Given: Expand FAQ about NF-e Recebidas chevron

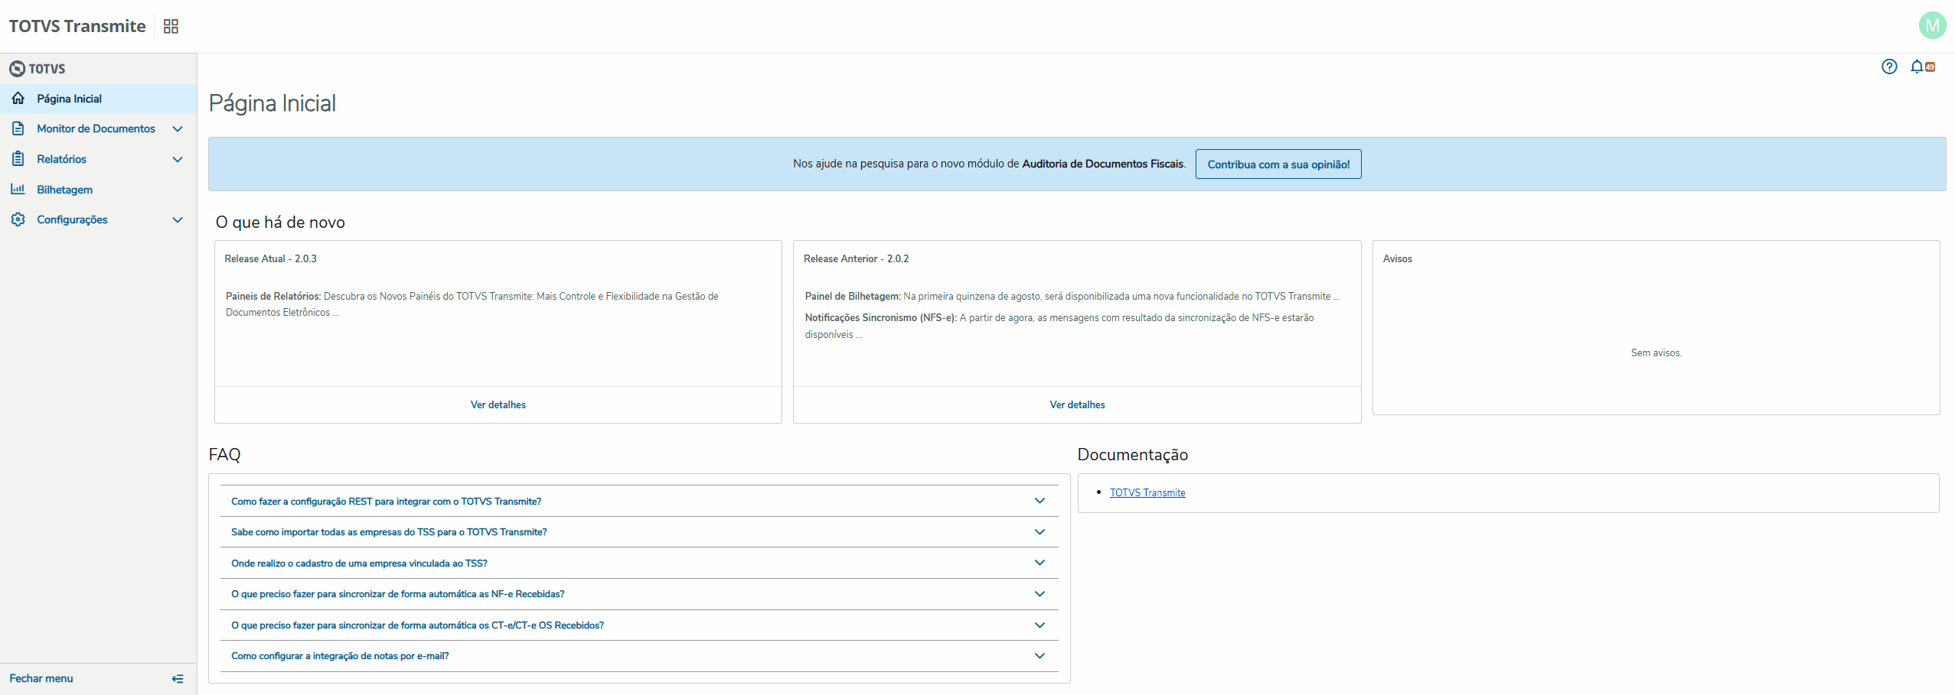Looking at the screenshot, I should (1040, 593).
